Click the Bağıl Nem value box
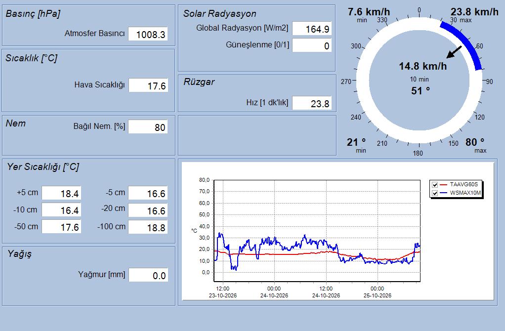 pos(148,127)
